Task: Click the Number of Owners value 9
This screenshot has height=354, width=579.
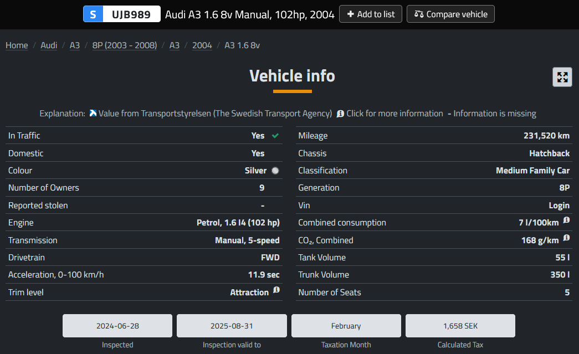Action: [x=262, y=187]
